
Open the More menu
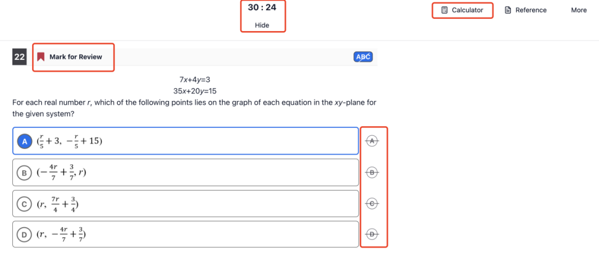click(x=578, y=11)
